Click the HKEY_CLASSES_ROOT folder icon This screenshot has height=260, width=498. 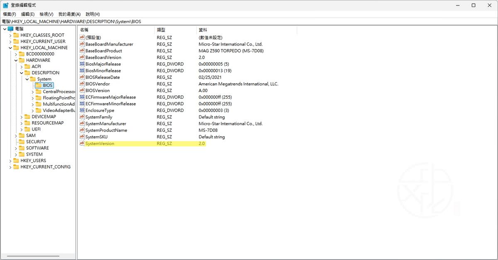click(16, 35)
